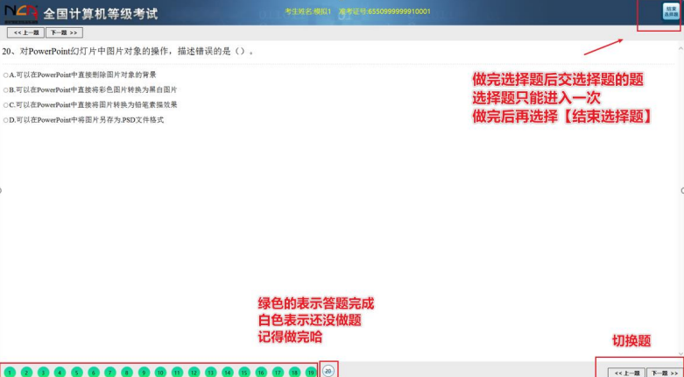Jump to question 5 circle
684x377 pixels.
click(x=77, y=373)
